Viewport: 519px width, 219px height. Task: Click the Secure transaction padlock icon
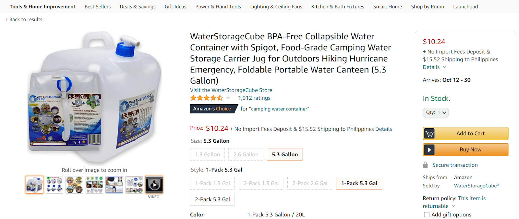point(425,165)
